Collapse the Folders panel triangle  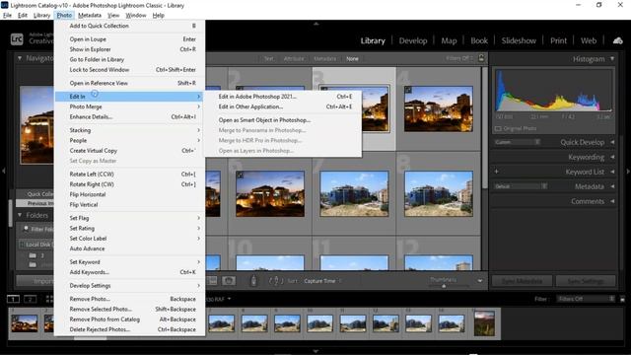(x=20, y=215)
